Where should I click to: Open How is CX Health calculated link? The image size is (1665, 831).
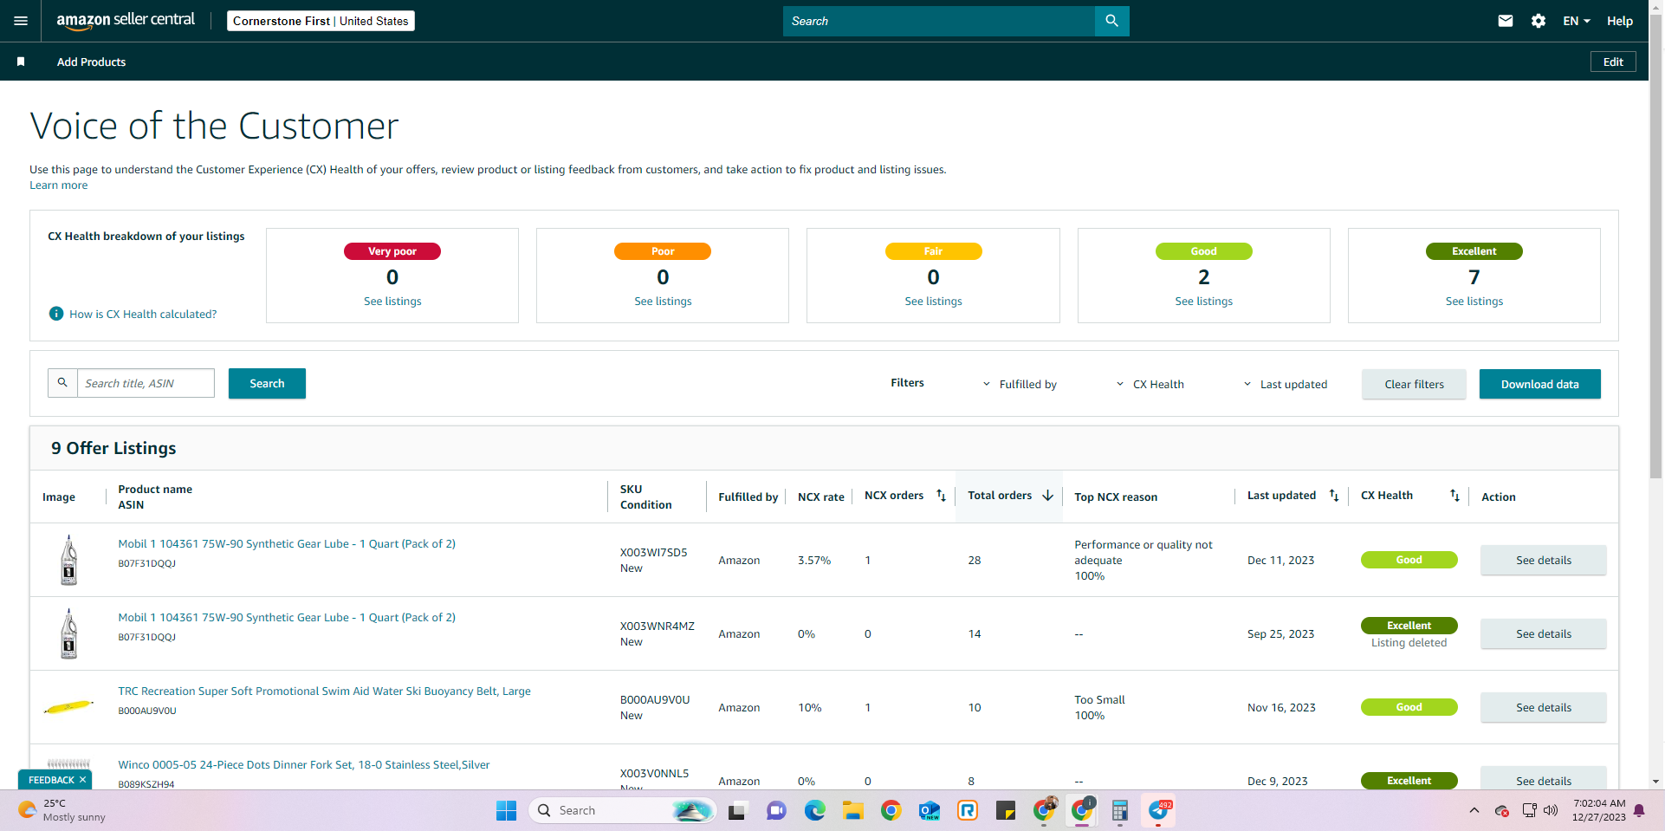(143, 314)
